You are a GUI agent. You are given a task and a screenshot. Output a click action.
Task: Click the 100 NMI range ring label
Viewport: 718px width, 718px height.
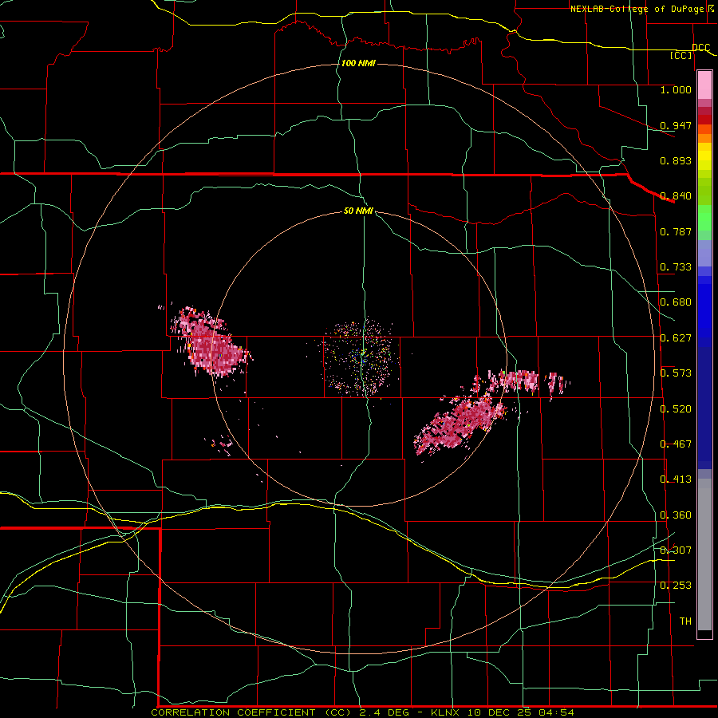click(358, 63)
